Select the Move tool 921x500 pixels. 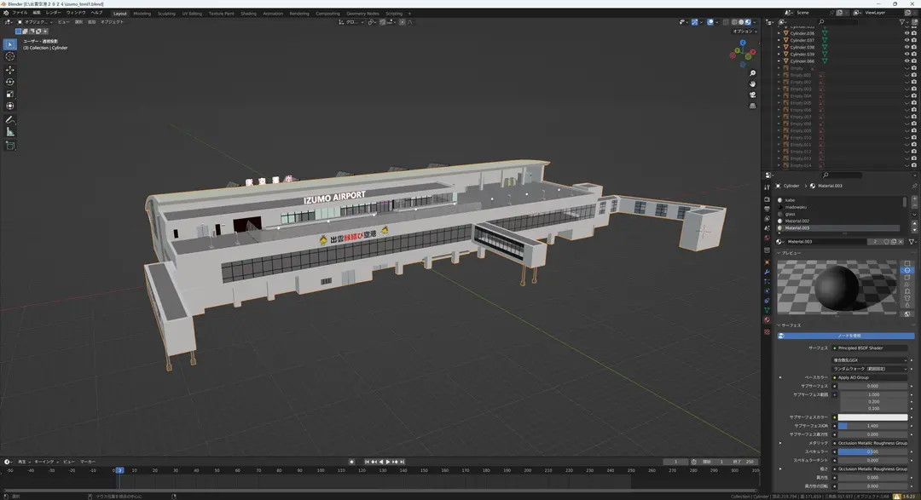pos(10,70)
